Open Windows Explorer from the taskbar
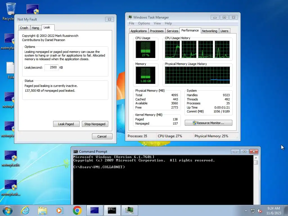The image size is (288, 216). point(42,210)
